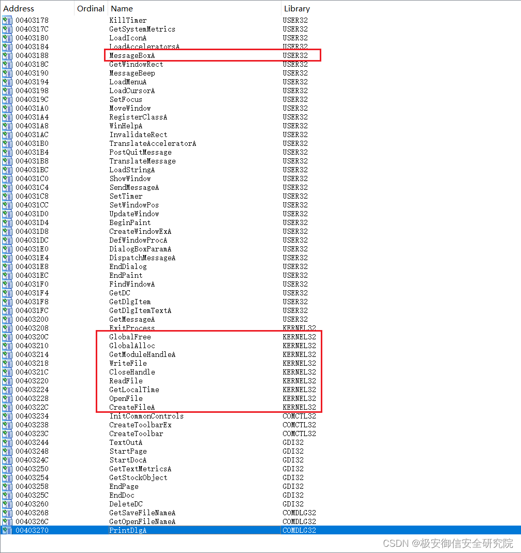Select the CreateWindowExA import name
521x553 pixels.
[140, 232]
